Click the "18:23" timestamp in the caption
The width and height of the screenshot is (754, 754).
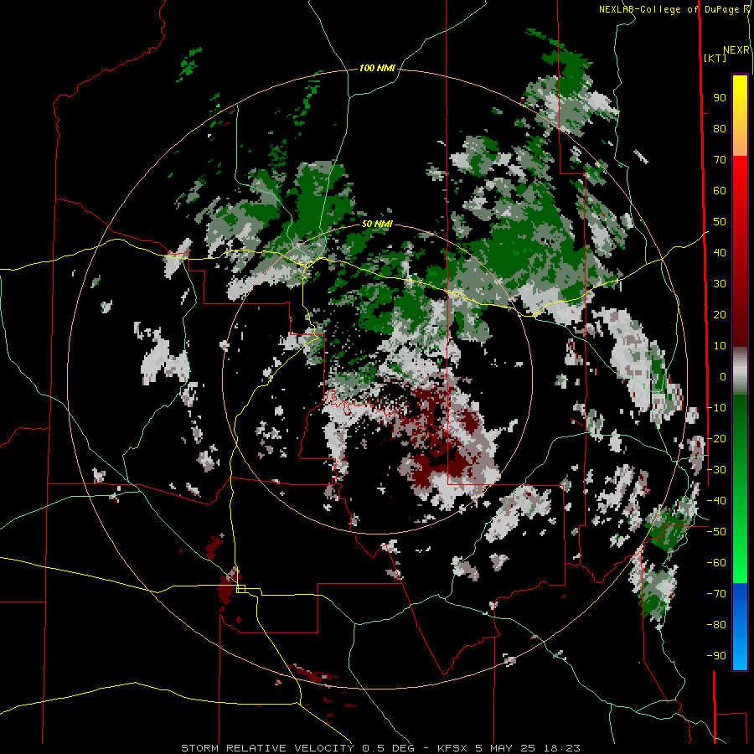(561, 748)
